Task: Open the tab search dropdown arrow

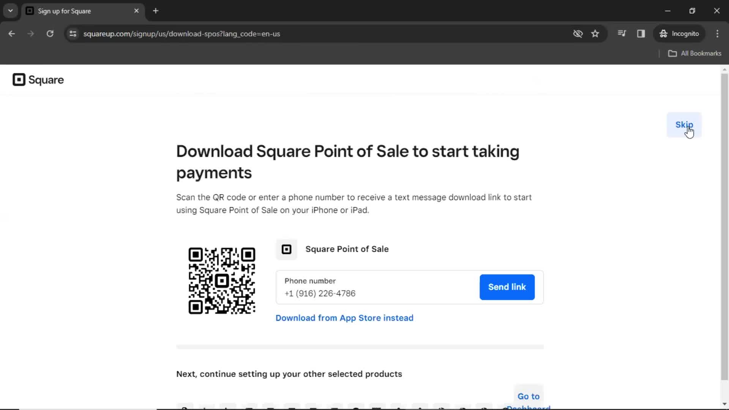Action: point(11,11)
